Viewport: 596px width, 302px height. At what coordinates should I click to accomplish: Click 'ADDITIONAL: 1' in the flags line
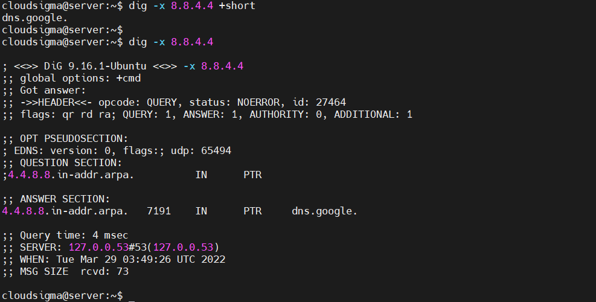point(373,115)
